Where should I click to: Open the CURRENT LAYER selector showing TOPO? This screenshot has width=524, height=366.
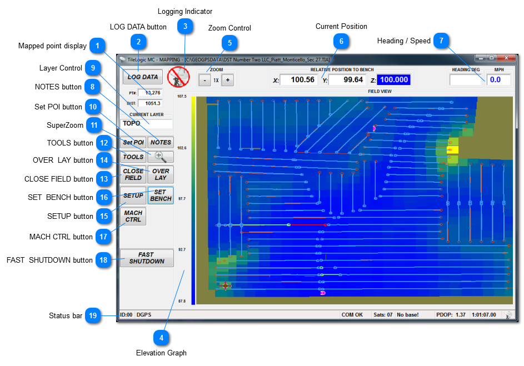click(x=146, y=123)
